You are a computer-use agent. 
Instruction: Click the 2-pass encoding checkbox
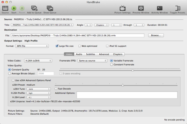61,73
